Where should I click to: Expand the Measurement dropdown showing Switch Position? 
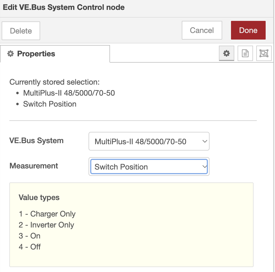(x=149, y=167)
